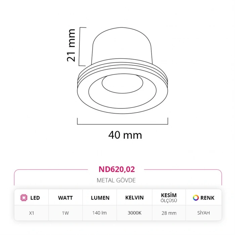Select the SİYAH color value
The image size is (235, 235).
pos(203,213)
